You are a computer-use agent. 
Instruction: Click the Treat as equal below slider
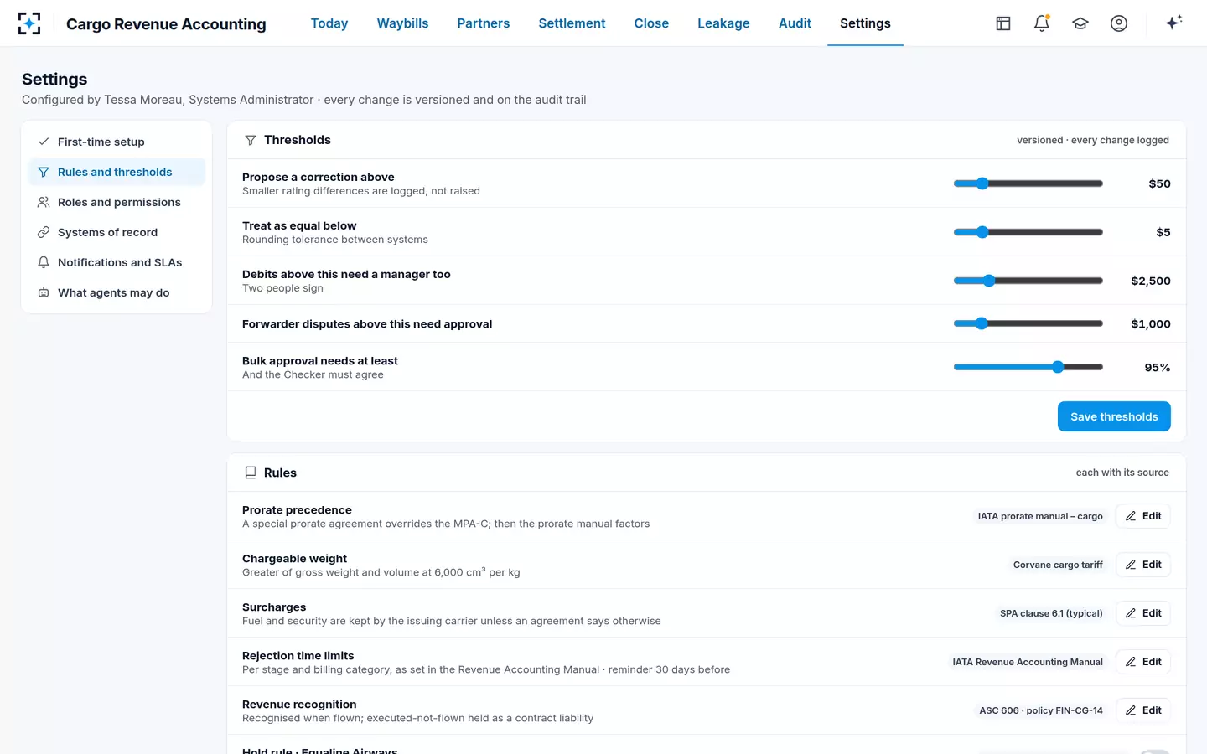point(1028,232)
